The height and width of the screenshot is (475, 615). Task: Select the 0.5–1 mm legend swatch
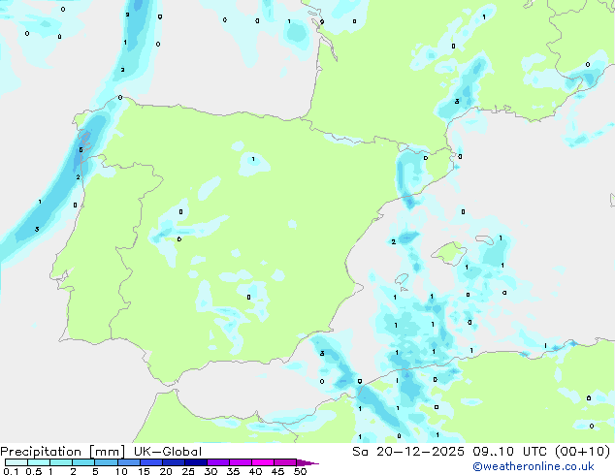tap(39, 462)
